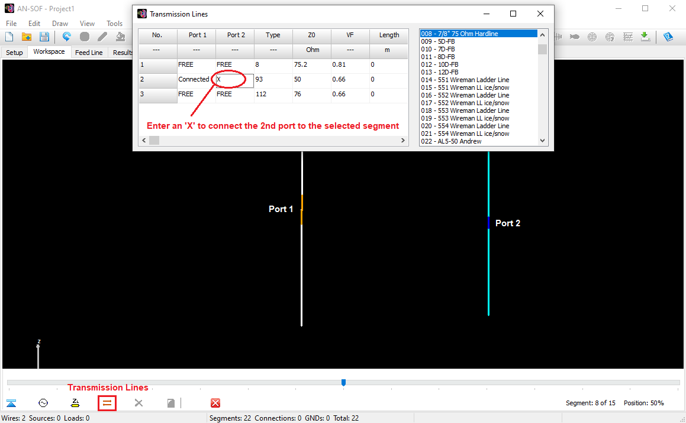This screenshot has width=686, height=423.
Task: Select the source generator tool
Action: [x=43, y=402]
